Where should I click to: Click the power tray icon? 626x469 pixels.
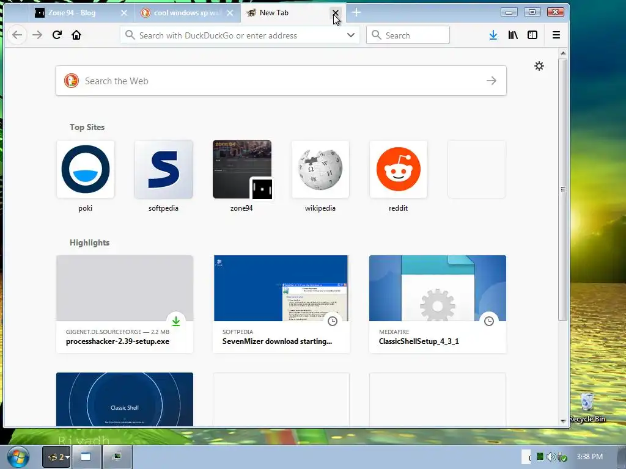562,457
